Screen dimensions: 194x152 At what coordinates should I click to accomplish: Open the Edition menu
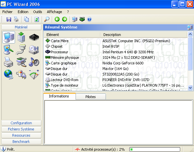[x=23, y=12]
